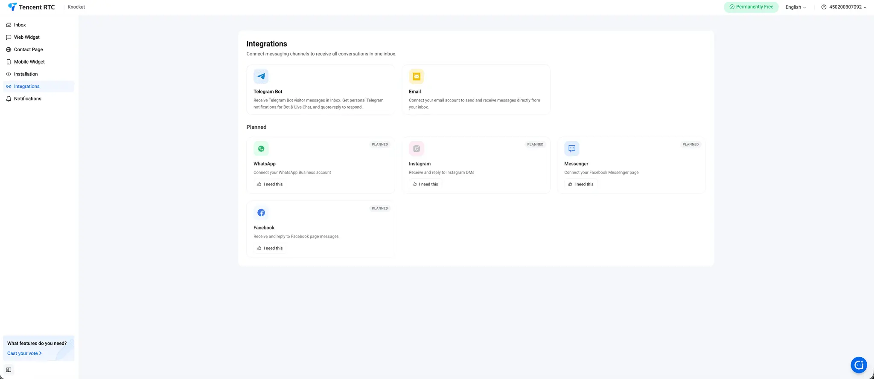This screenshot has height=379, width=874.
Task: Open the Inbox page
Action: click(x=39, y=25)
